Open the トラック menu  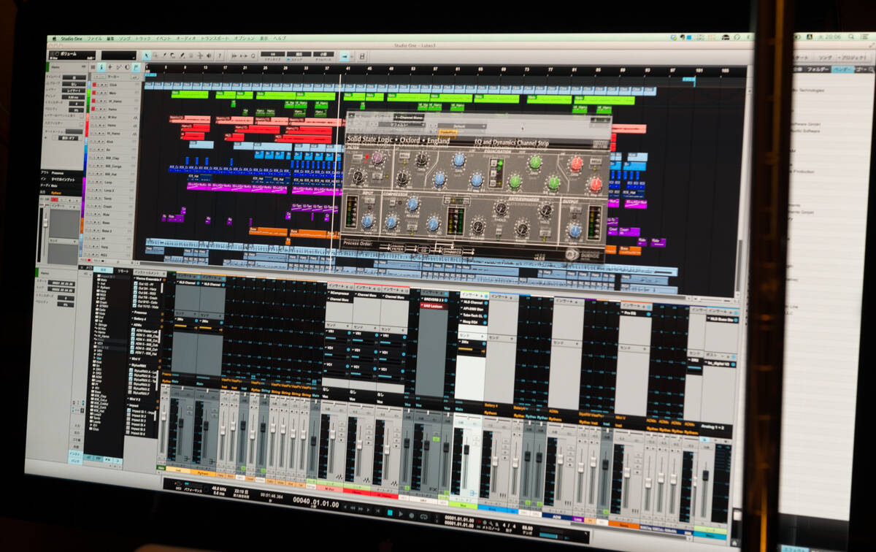coord(143,37)
